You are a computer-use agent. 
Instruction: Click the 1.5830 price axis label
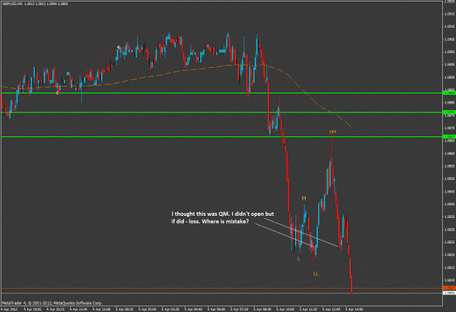point(449,230)
